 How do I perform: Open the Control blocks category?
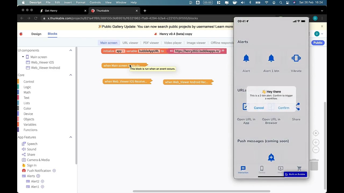[x=29, y=81]
